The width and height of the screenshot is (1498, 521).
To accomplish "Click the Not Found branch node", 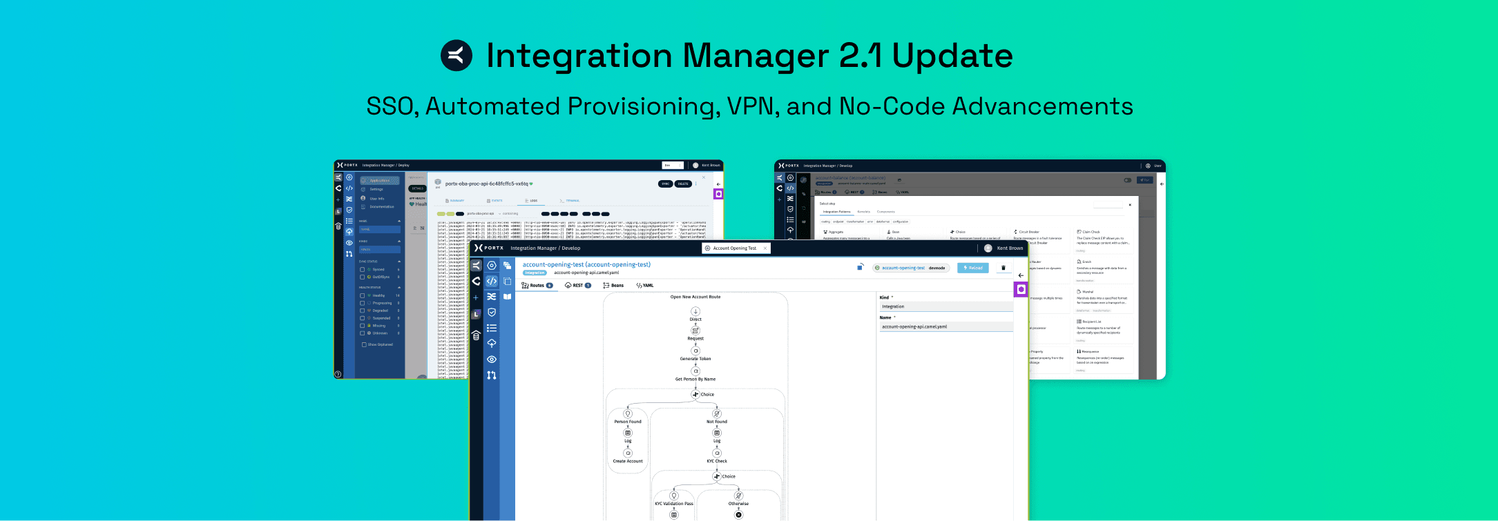I will (x=717, y=414).
